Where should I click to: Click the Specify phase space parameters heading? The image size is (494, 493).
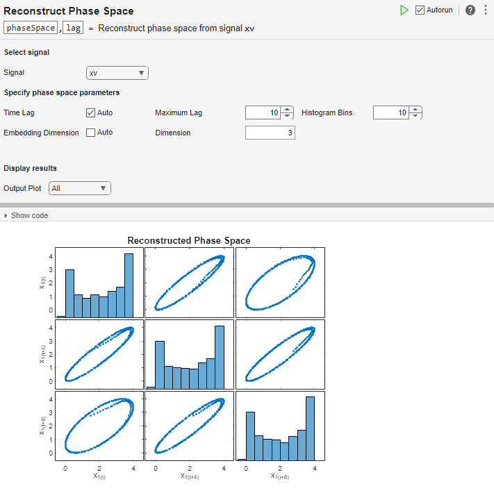tap(62, 92)
